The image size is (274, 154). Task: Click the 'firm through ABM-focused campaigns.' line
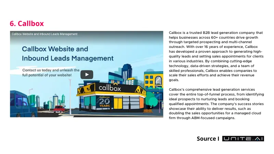coord(202,118)
